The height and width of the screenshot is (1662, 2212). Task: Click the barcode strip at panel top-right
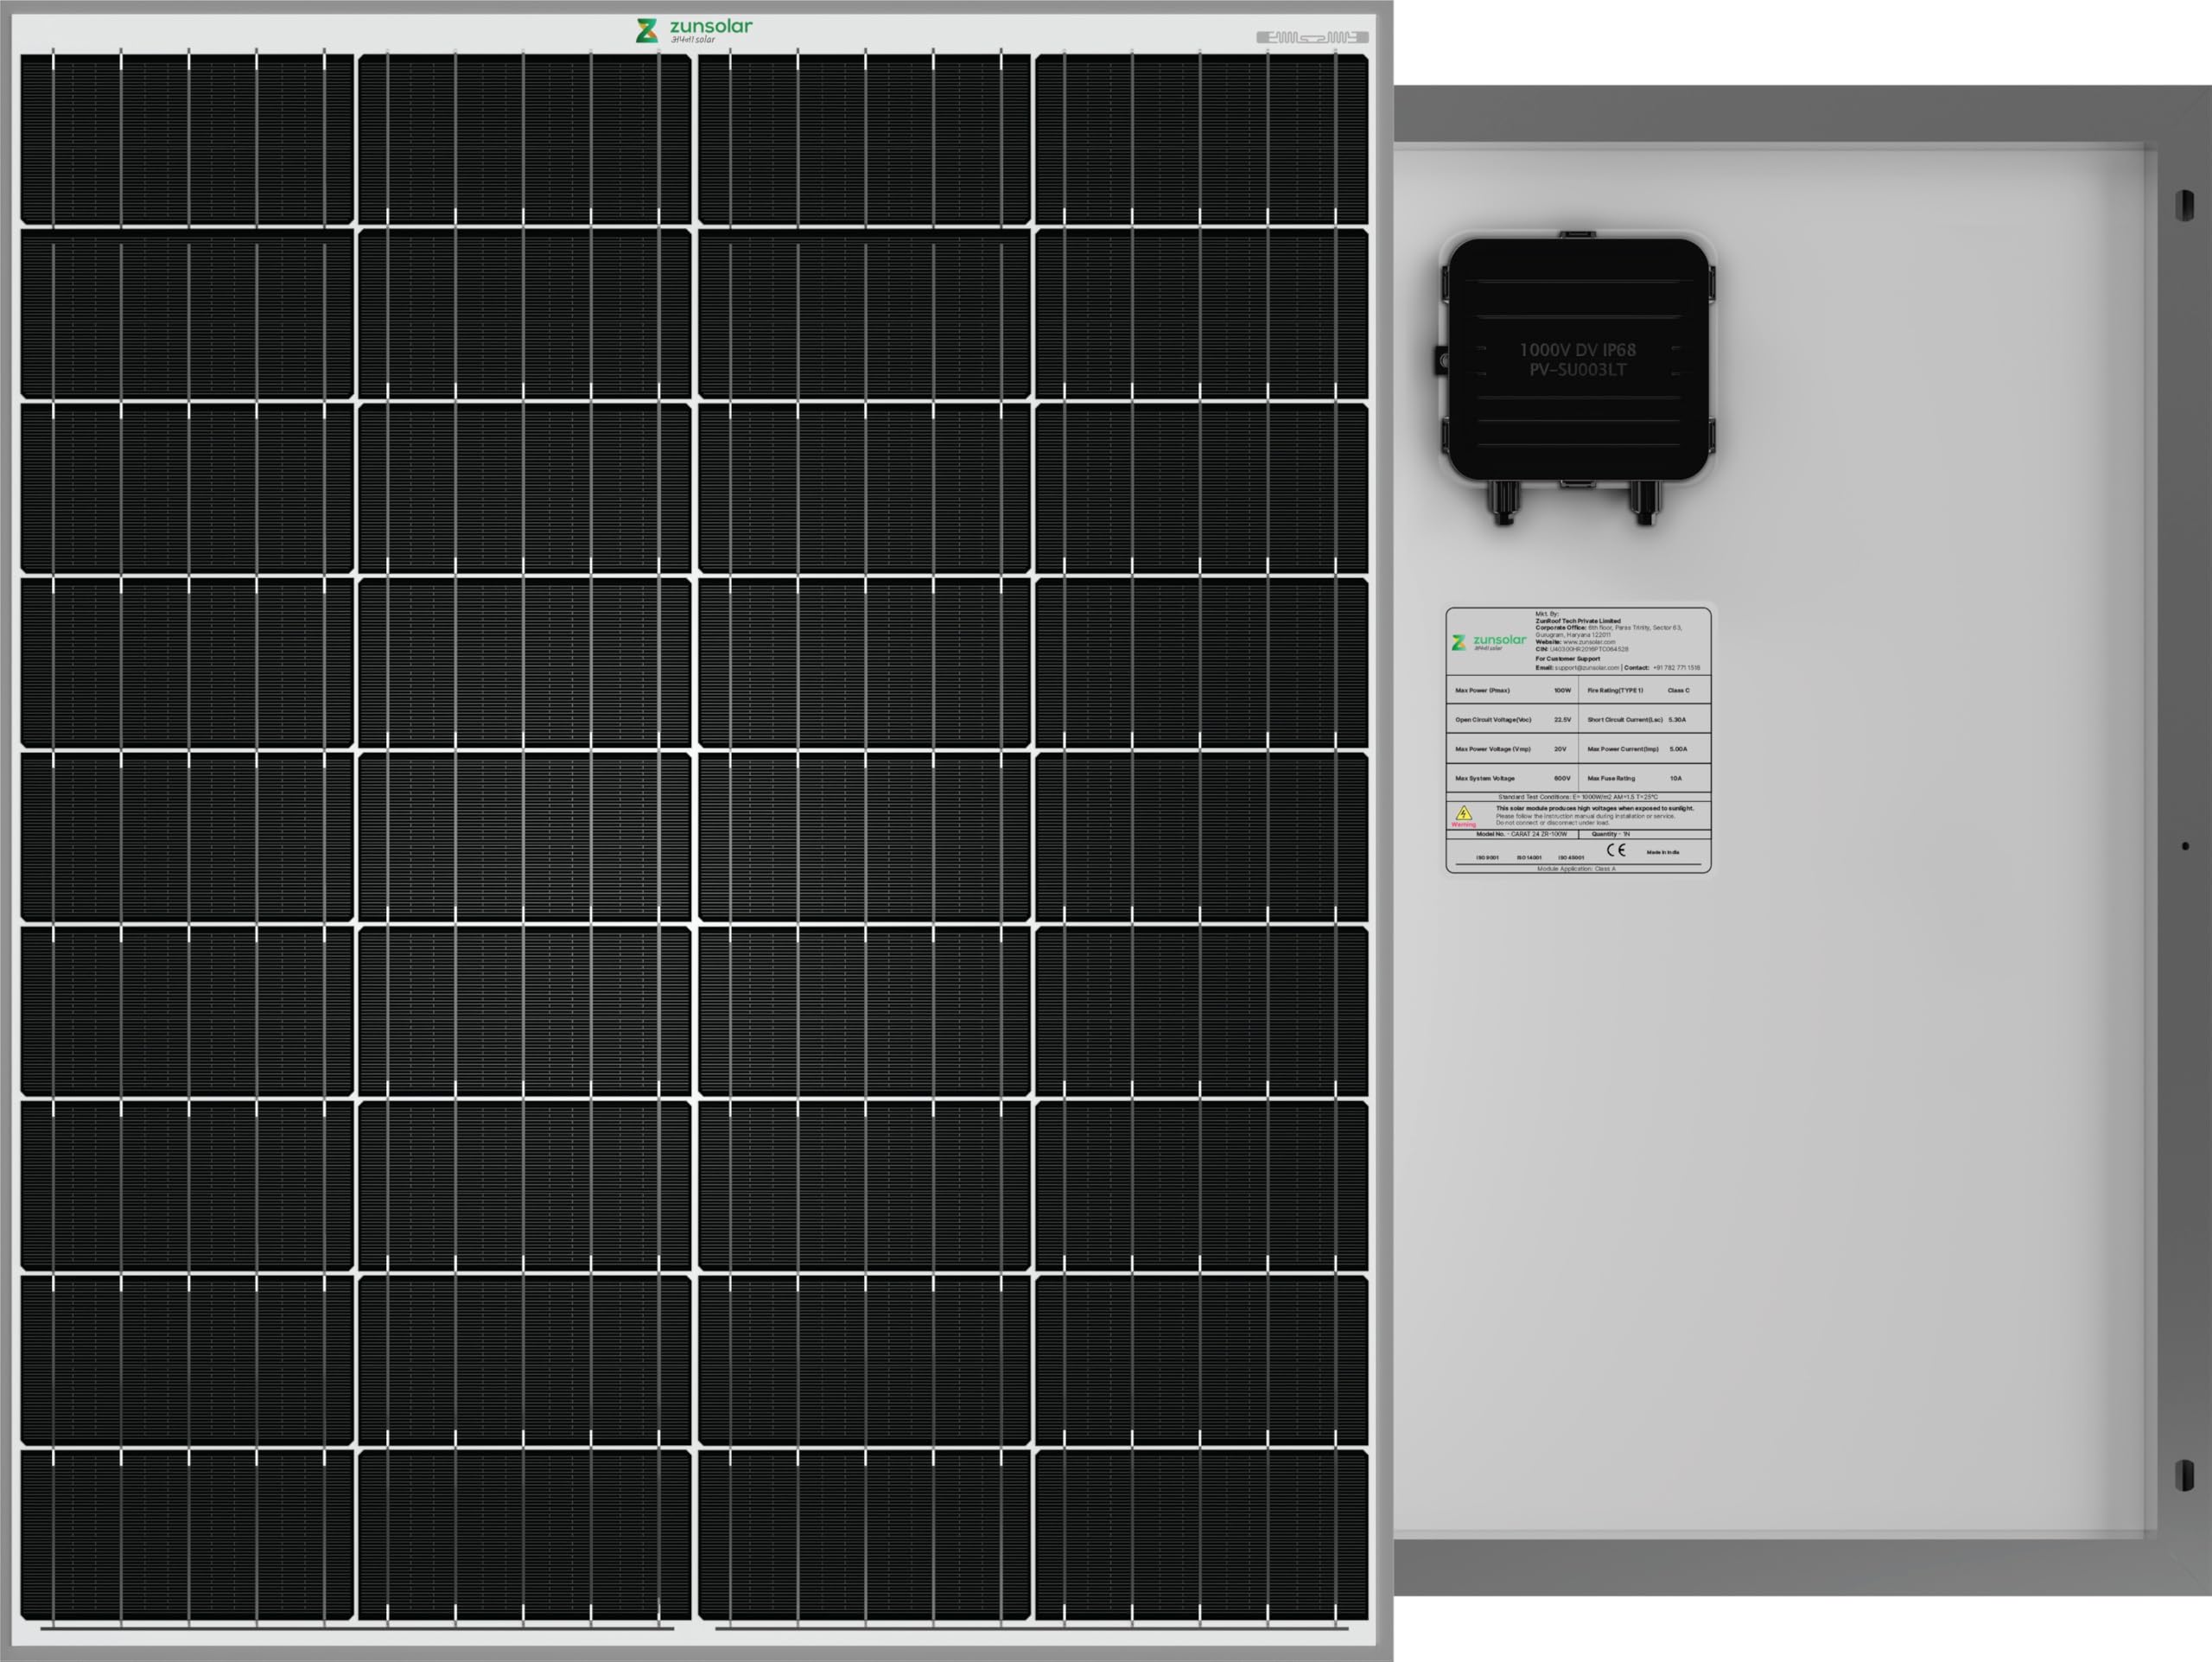[x=1312, y=37]
